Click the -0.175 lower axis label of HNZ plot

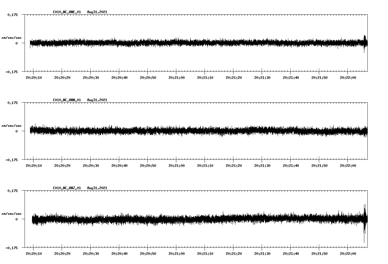coord(11,248)
